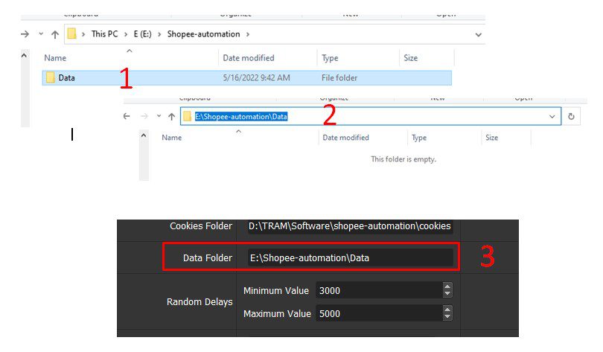
Task: Open address history dropdown in the Shopee-automation window
Action: coord(479,34)
